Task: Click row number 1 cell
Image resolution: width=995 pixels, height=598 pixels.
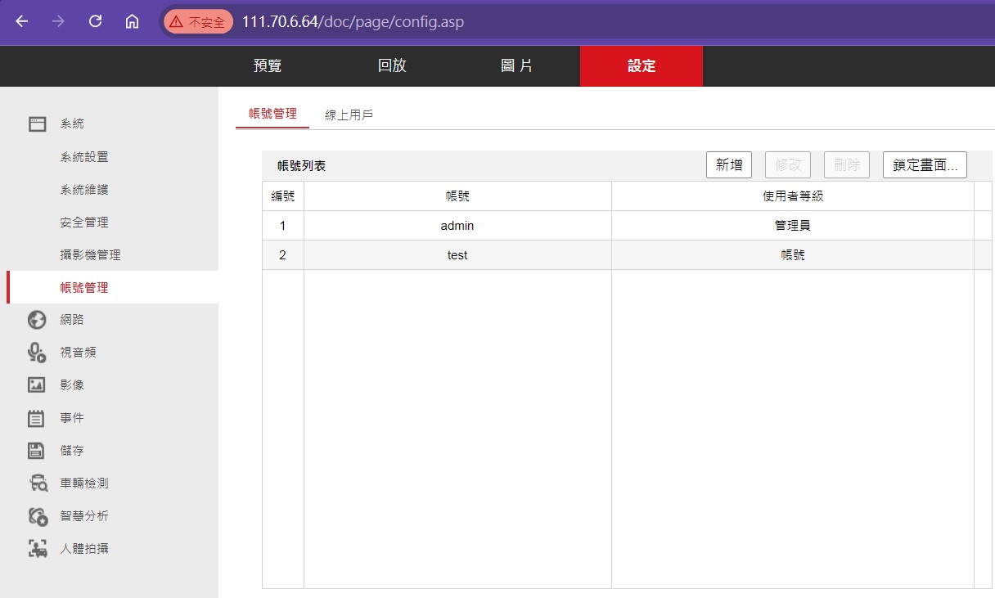Action: pos(283,226)
